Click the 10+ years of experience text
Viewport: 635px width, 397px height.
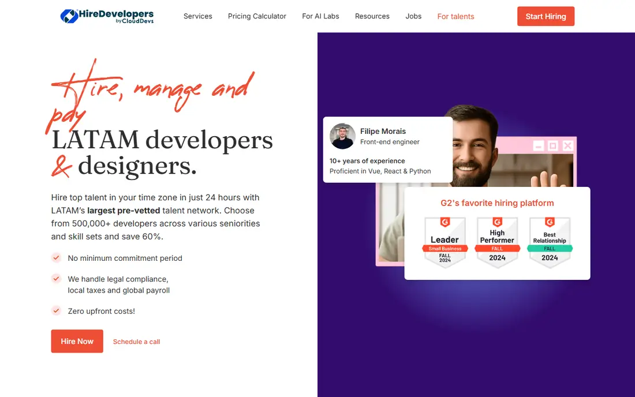click(x=367, y=160)
